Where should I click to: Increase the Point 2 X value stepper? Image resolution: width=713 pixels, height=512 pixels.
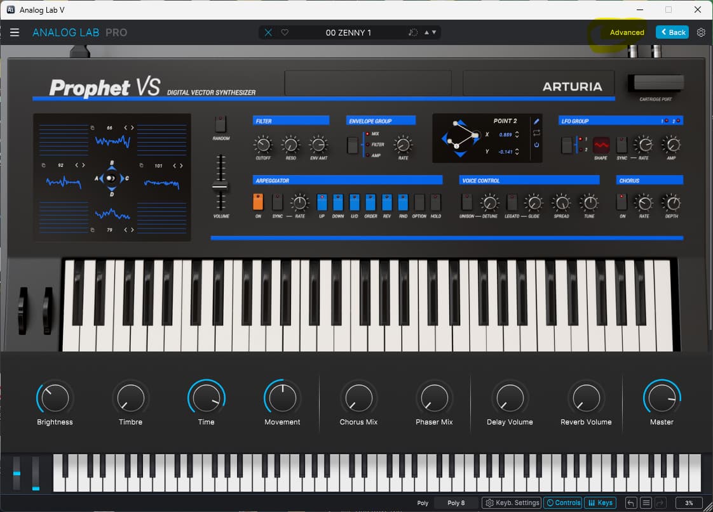(517, 132)
